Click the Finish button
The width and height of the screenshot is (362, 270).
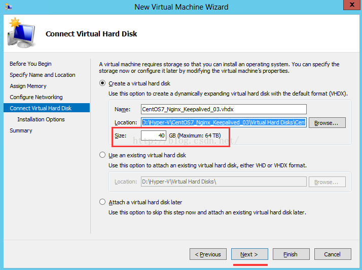[x=291, y=254]
